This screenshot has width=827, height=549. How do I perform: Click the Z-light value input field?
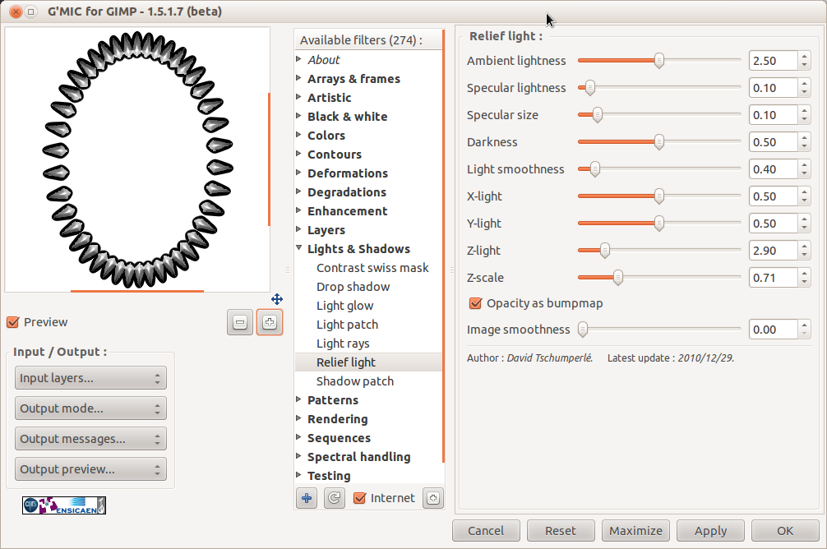(773, 251)
